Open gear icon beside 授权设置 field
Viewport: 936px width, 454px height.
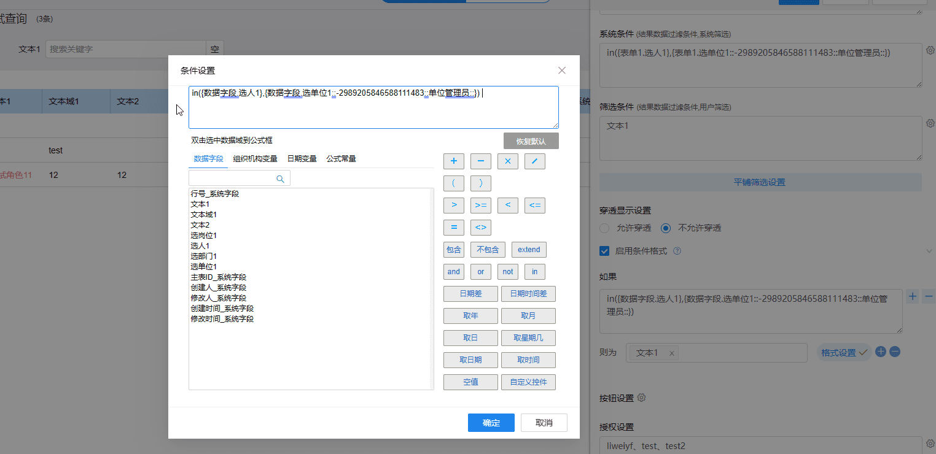point(930,443)
